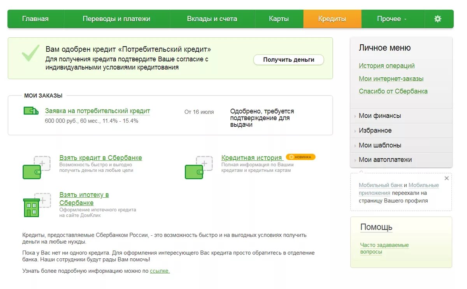Viewport: 467px width, 289px height.
Task: Click status Одобрено, требуется подтверждение для выдачи
Action: click(262, 118)
